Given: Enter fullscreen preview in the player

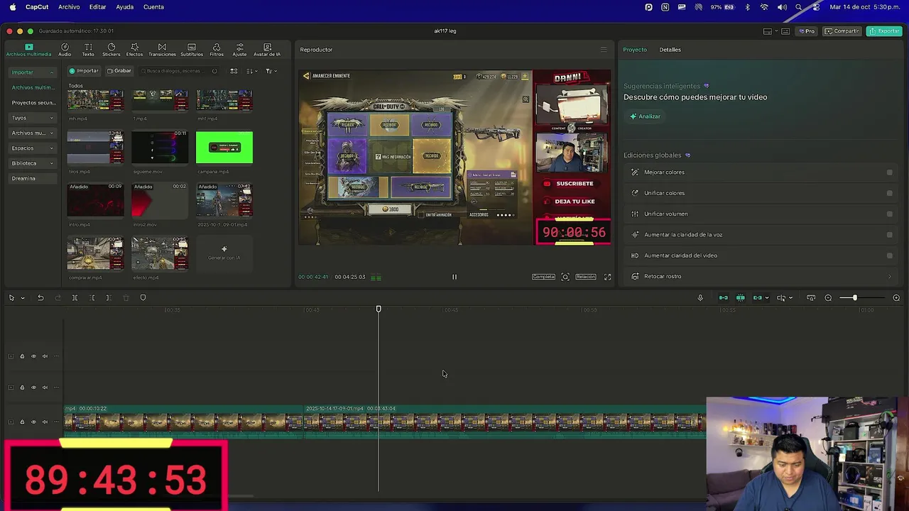Looking at the screenshot, I should tap(607, 277).
